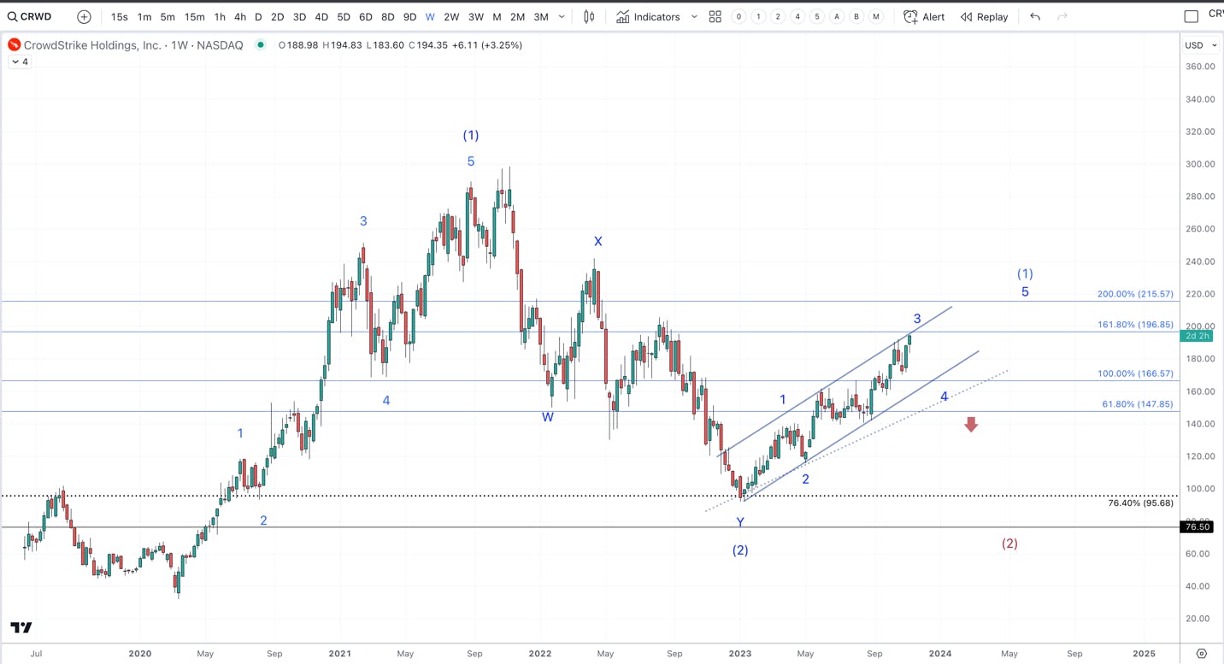The image size is (1224, 664).
Task: Open chart settings gear in bottom corner
Action: tap(1202, 653)
